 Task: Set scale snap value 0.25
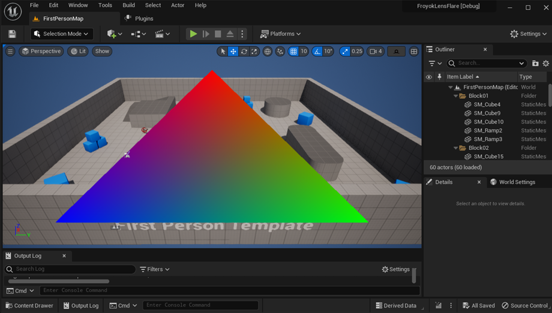click(x=356, y=52)
